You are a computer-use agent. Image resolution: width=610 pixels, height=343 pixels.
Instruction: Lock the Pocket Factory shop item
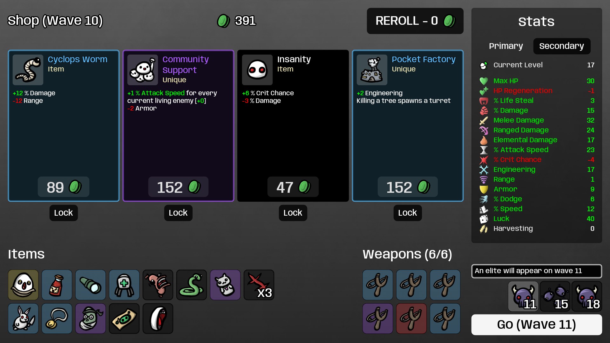click(408, 213)
